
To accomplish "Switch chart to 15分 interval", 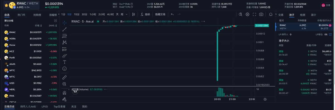I will click(x=76, y=14).
